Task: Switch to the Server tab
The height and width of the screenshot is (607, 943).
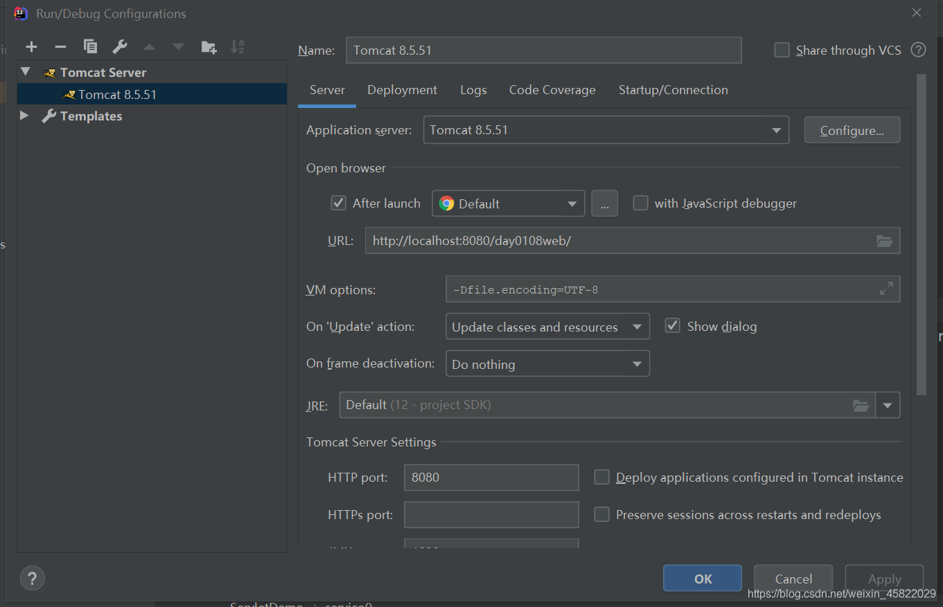Action: (x=327, y=90)
